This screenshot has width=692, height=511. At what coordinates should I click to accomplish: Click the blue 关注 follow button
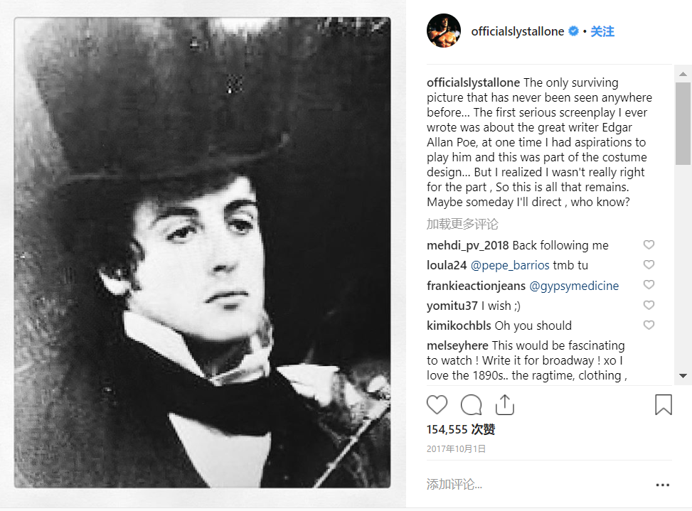pyautogui.click(x=602, y=31)
